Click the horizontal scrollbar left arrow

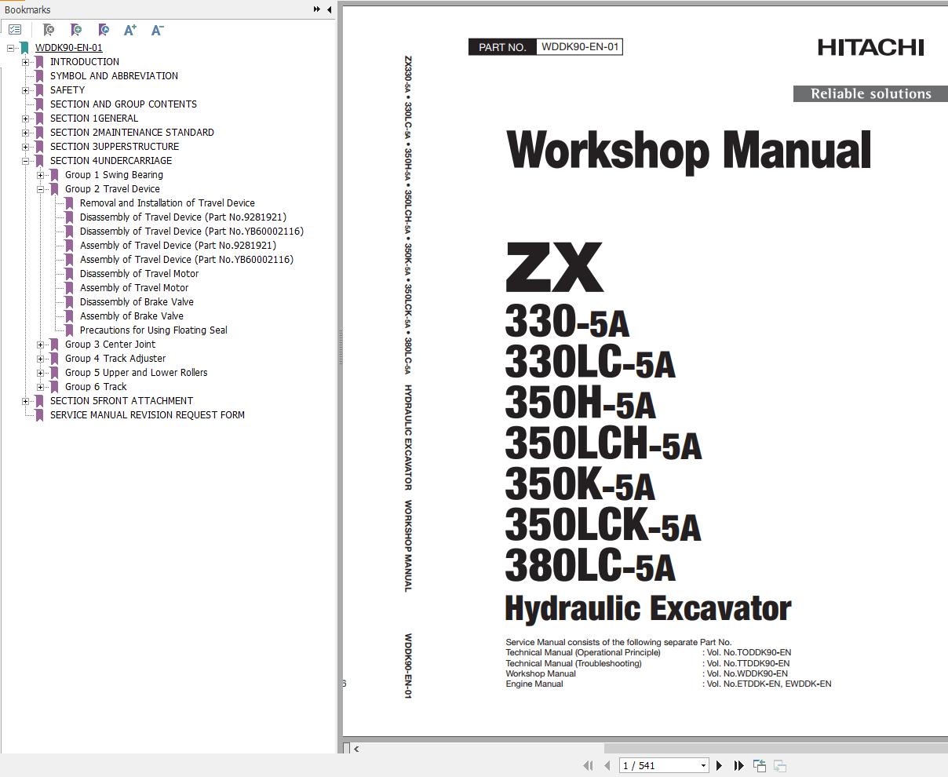point(356,749)
